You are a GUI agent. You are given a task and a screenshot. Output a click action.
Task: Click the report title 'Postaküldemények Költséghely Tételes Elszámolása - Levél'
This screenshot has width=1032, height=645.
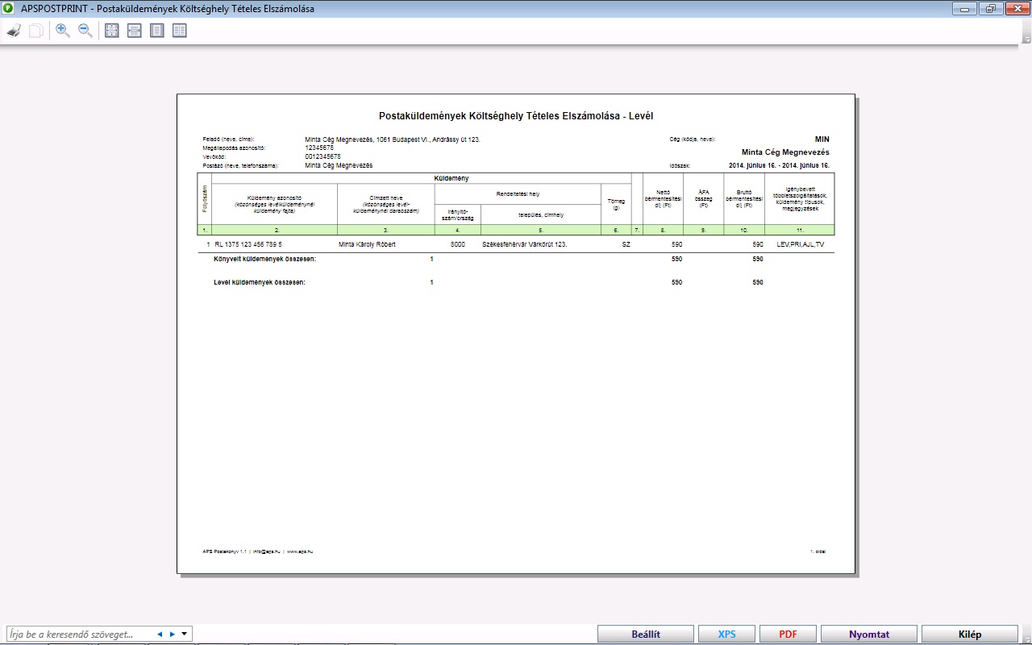[516, 116]
